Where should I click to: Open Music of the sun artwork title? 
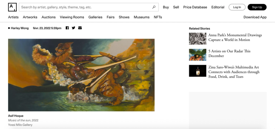pyautogui.click(x=20, y=120)
